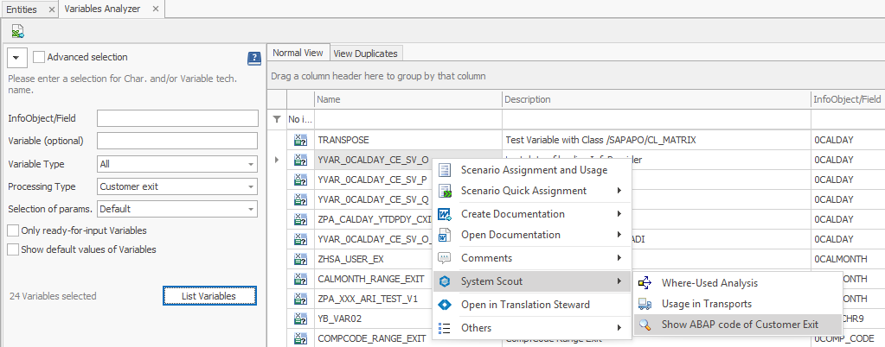Toggle Show default values of Variables
This screenshot has width=885, height=347.
point(13,249)
